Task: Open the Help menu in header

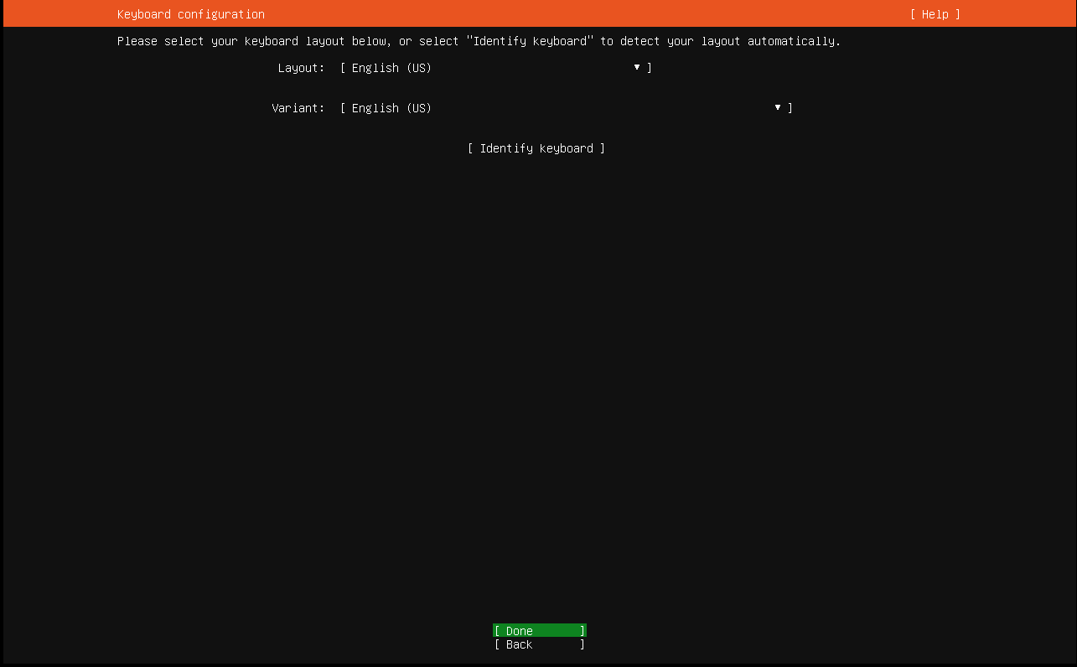Action: coord(935,14)
